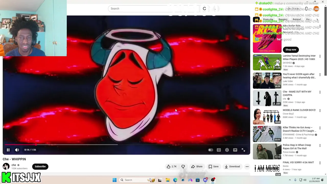Open the volume tray icon
This screenshot has width=327, height=184.
point(305,180)
